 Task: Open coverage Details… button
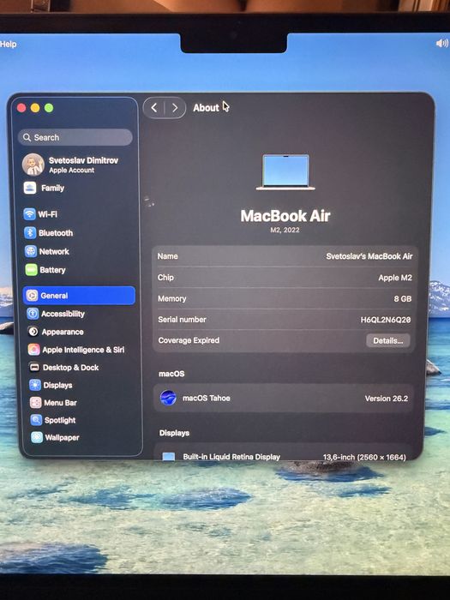[388, 340]
